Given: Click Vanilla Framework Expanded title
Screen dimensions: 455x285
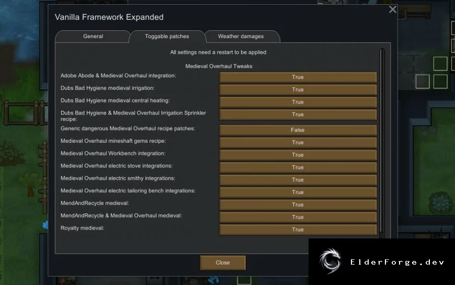Looking at the screenshot, I should [109, 17].
